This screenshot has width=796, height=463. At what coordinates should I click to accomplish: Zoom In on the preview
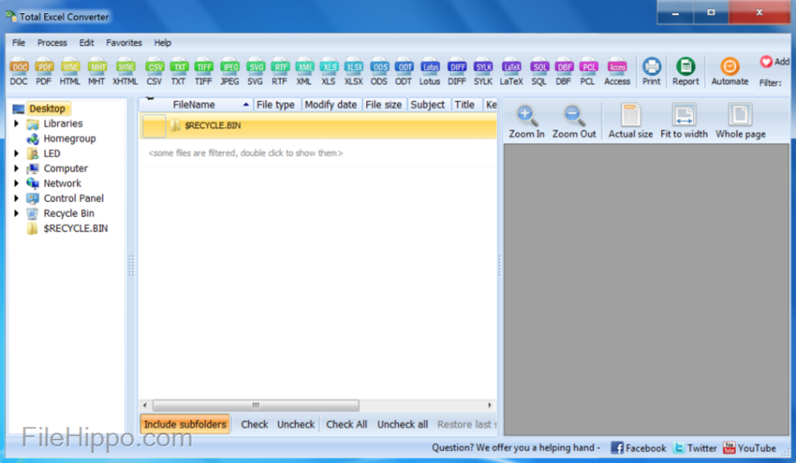click(x=526, y=122)
